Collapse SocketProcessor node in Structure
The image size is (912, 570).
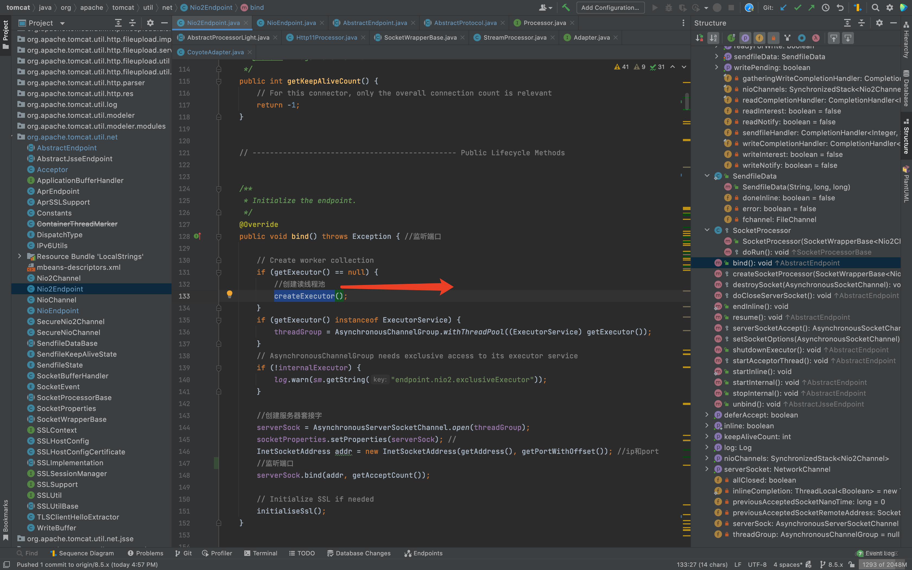coord(707,230)
